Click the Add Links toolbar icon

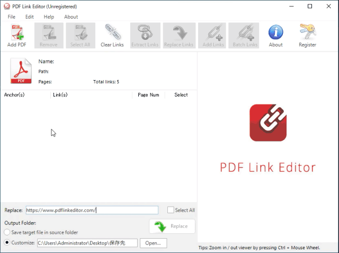[x=212, y=36]
